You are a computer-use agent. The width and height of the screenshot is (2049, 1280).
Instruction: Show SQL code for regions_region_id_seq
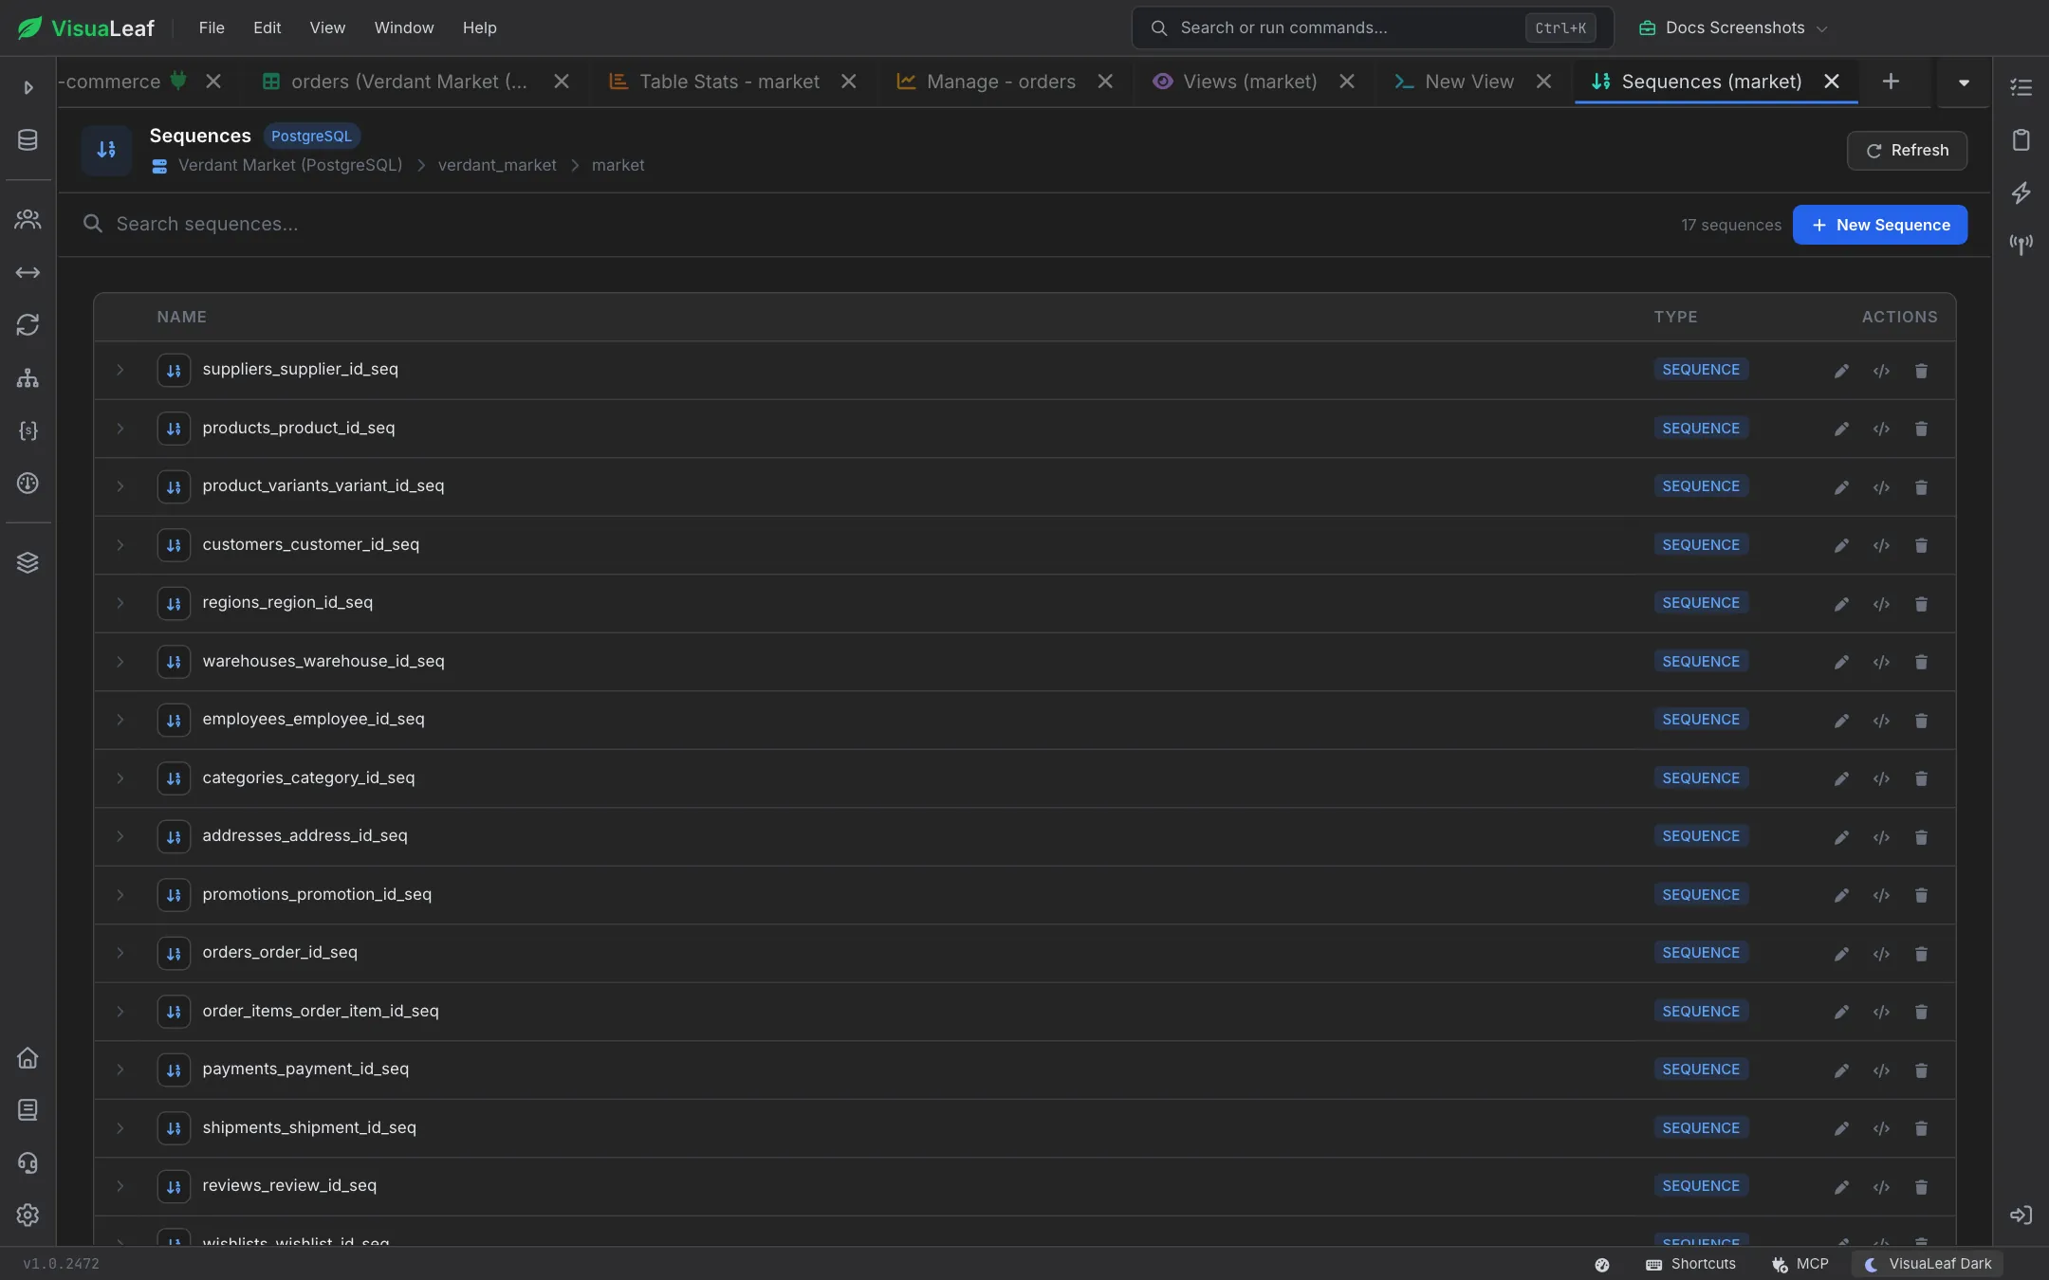(1881, 604)
